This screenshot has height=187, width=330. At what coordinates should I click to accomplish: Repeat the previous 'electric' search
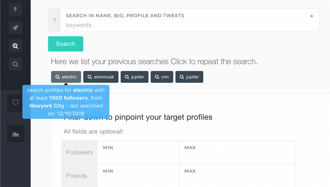pos(66,77)
